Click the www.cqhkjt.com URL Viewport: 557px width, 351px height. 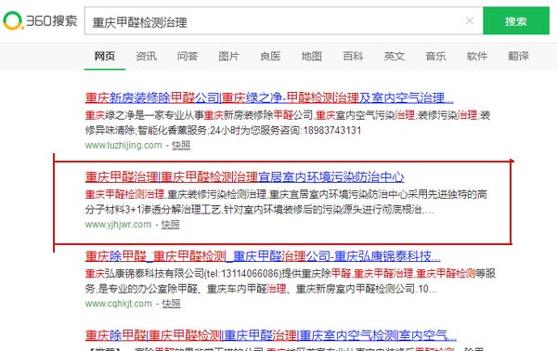[x=119, y=304]
